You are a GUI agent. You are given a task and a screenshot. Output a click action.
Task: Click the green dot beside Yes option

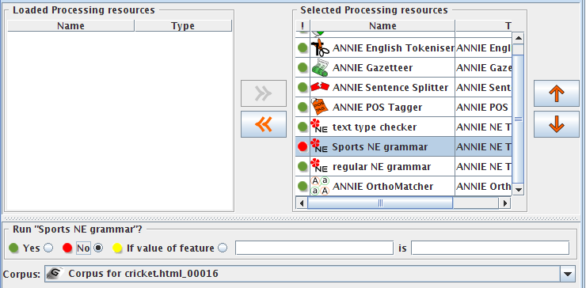(x=14, y=248)
